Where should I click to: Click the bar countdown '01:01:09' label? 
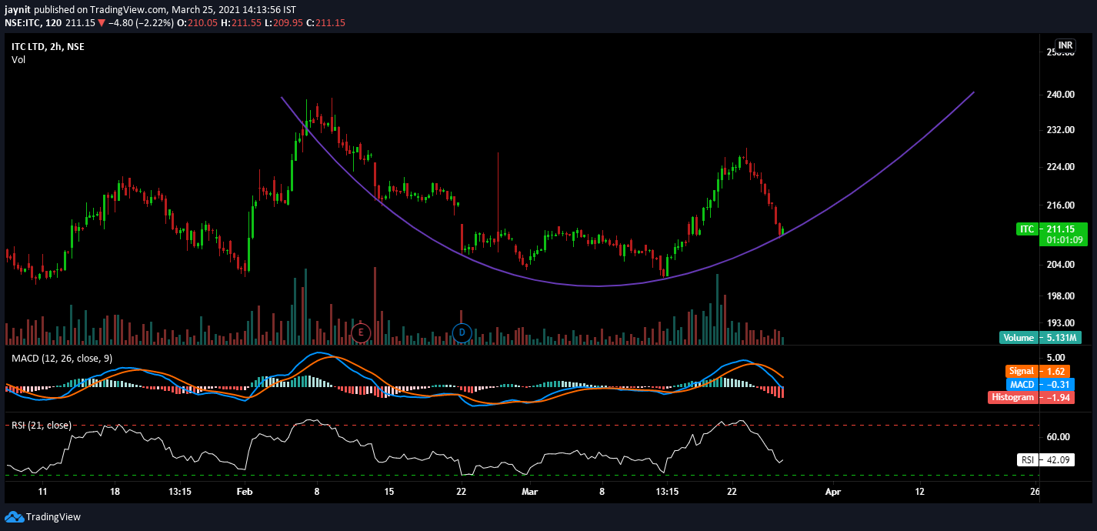[1064, 239]
